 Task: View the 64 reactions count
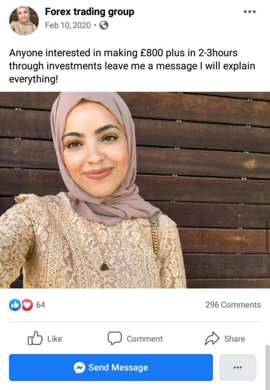point(40,305)
